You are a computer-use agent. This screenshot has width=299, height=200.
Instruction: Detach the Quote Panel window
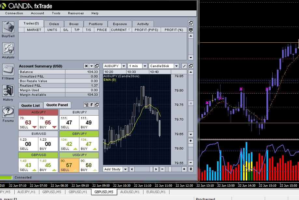pos(97,105)
